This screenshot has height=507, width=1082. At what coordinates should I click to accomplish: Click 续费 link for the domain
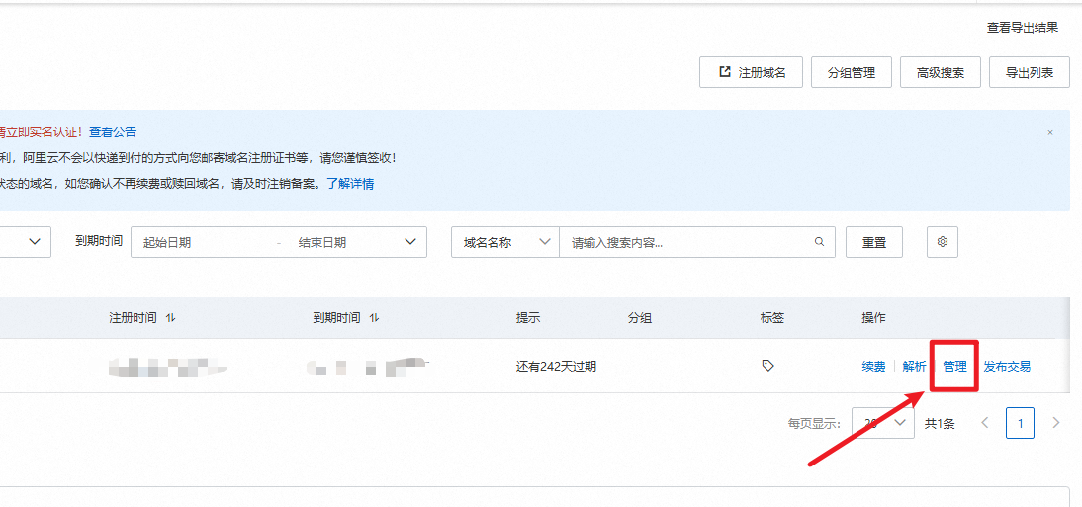coord(873,367)
